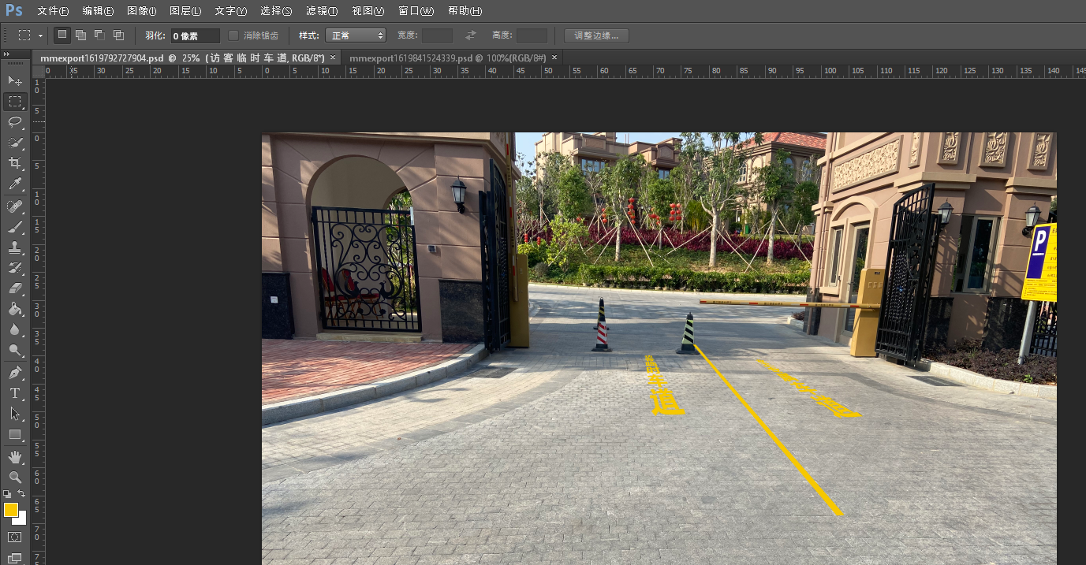The image size is (1086, 565).
Task: Select the Path Selection tool
Action: click(x=15, y=413)
